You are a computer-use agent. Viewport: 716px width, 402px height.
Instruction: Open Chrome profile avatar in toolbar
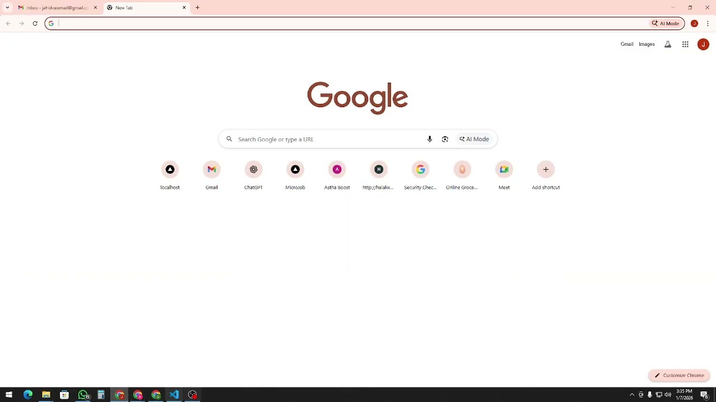click(x=694, y=23)
